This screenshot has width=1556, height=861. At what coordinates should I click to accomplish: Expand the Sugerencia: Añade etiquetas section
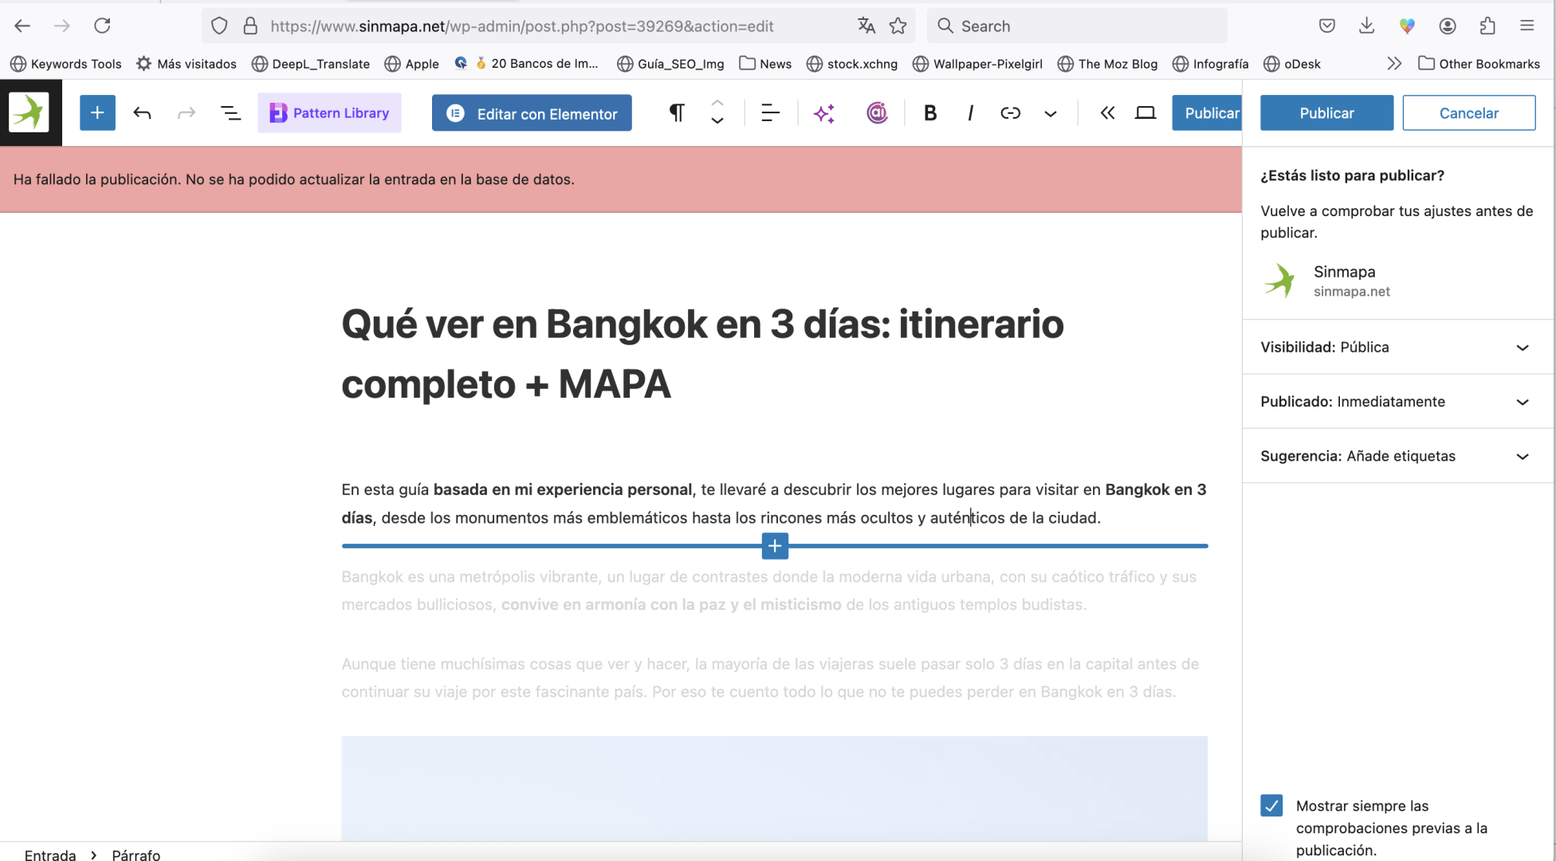click(x=1398, y=456)
